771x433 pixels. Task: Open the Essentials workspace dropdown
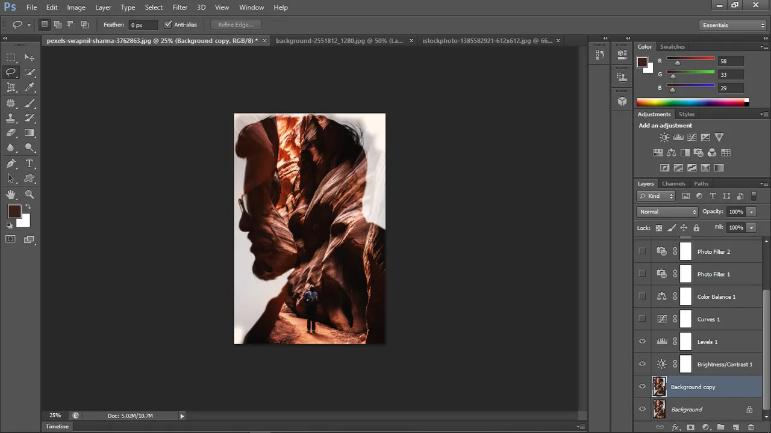733,25
